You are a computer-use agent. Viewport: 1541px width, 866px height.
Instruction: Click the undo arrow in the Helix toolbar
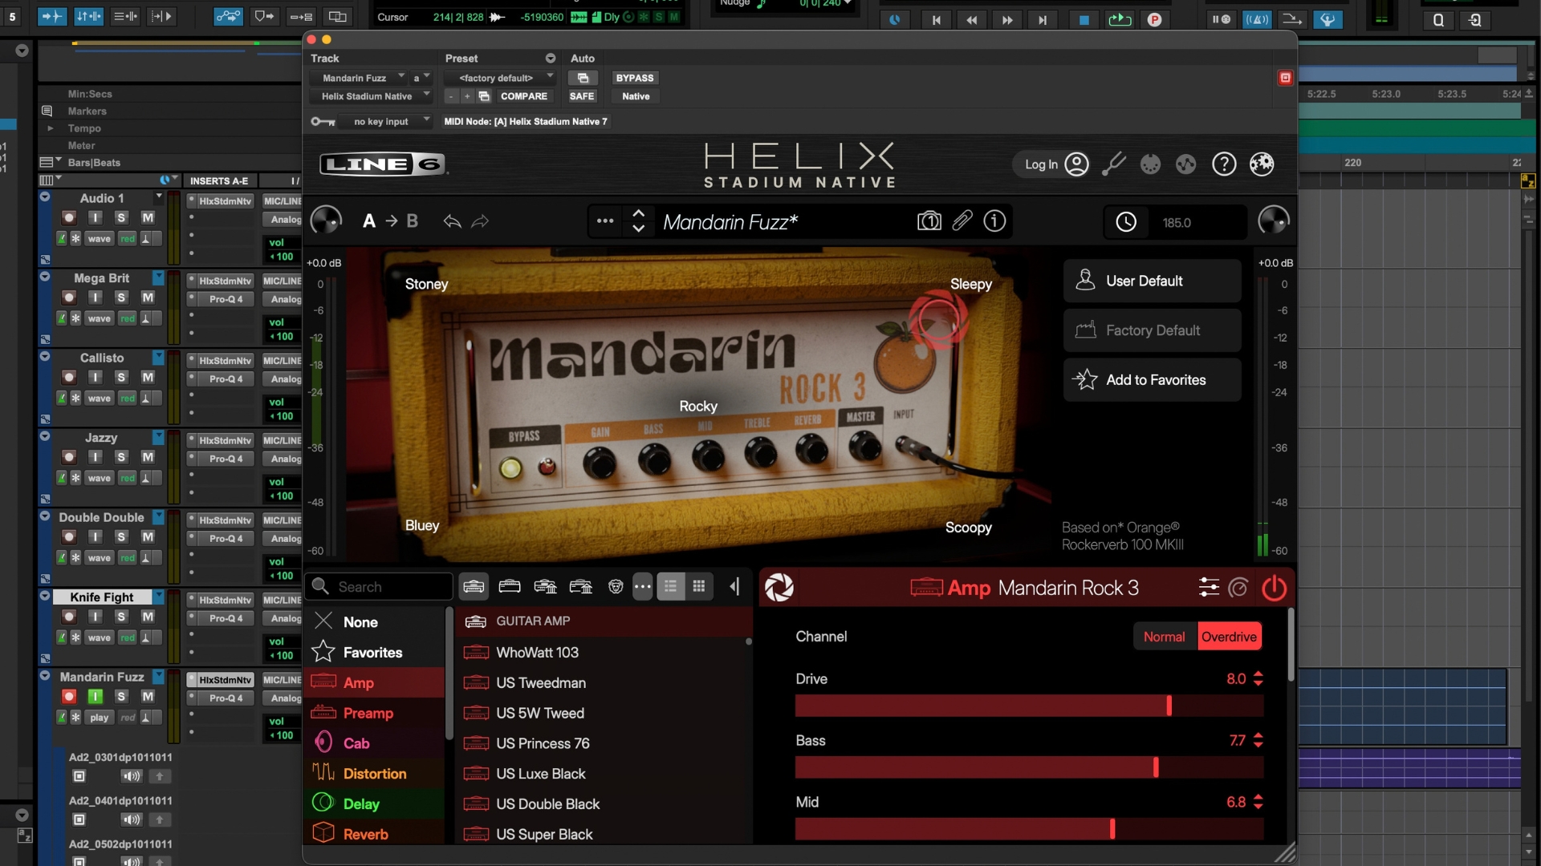pos(452,221)
